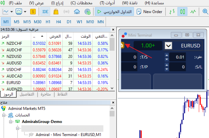
Task: Expand the indicators list dropdown arrow
Action: pos(25,12)
